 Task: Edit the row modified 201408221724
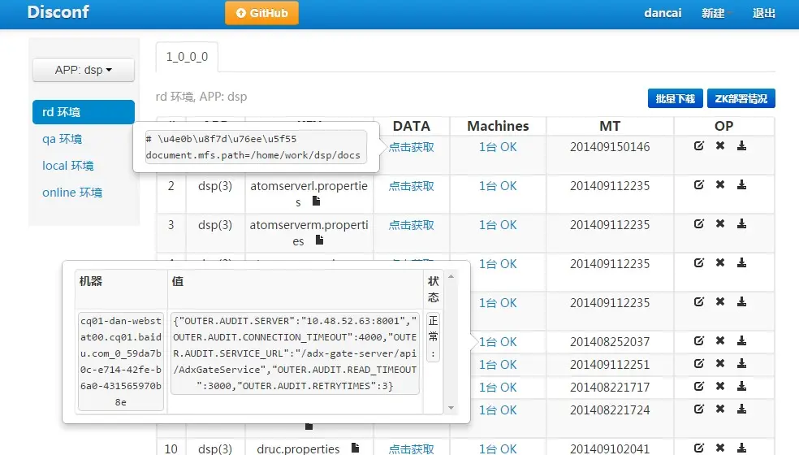pyautogui.click(x=698, y=409)
